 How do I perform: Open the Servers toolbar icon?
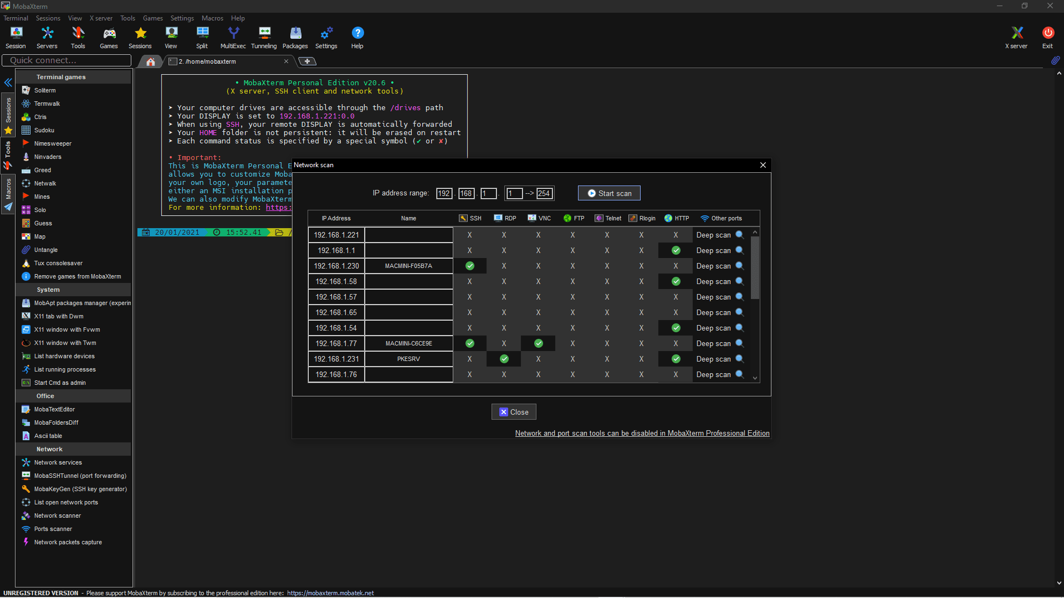(x=47, y=38)
